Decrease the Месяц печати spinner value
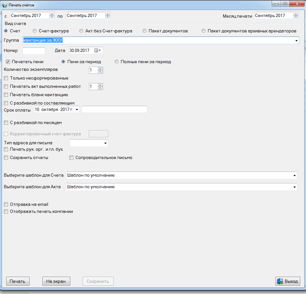The image size is (306, 294). click(296, 17)
